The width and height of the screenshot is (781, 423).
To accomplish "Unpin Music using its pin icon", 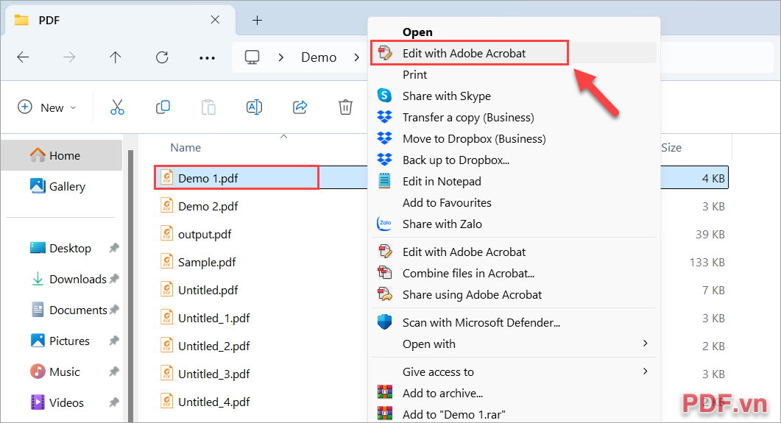I will point(114,372).
